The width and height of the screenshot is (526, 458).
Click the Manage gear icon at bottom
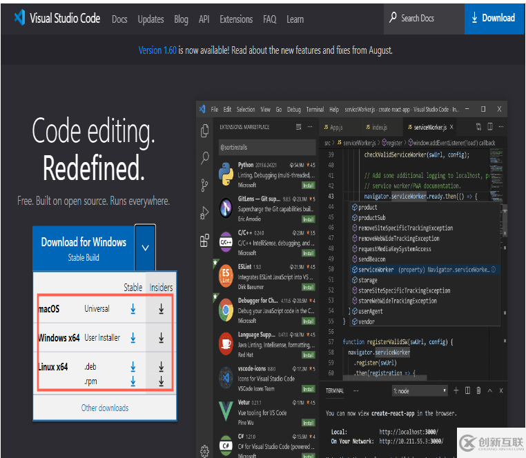[204, 451]
